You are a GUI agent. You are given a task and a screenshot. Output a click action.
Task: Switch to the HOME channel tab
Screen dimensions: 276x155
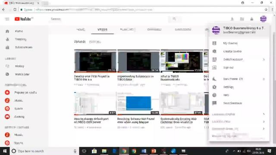pos(81,30)
